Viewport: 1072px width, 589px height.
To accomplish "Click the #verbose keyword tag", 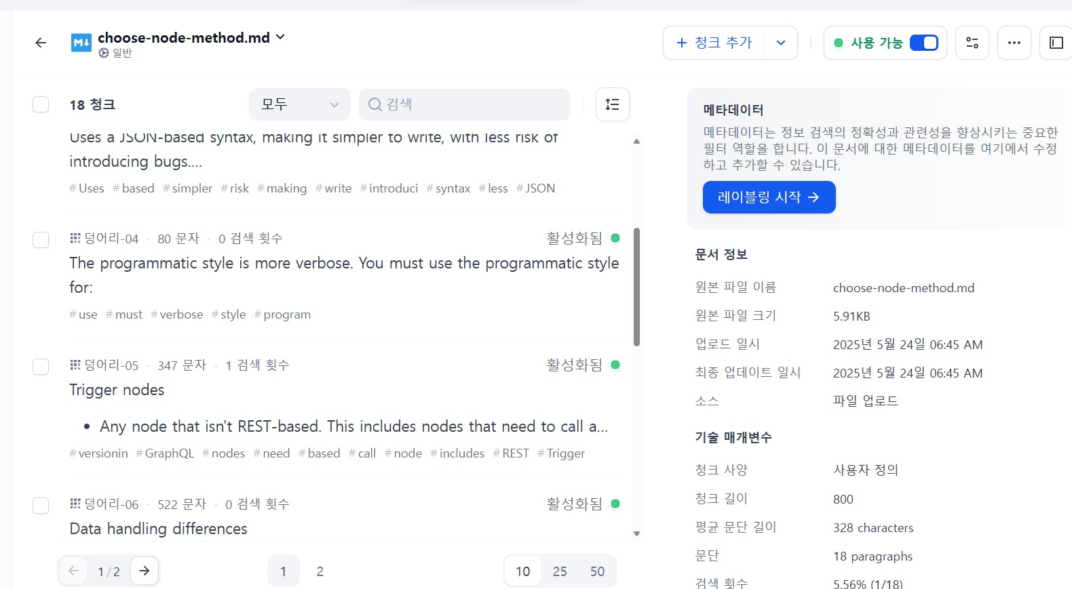I will [x=177, y=314].
